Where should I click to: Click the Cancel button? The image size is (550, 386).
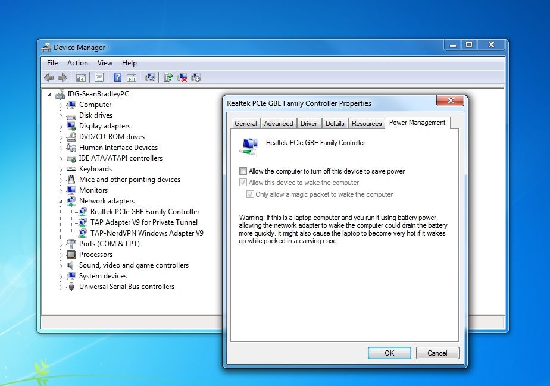coord(437,353)
